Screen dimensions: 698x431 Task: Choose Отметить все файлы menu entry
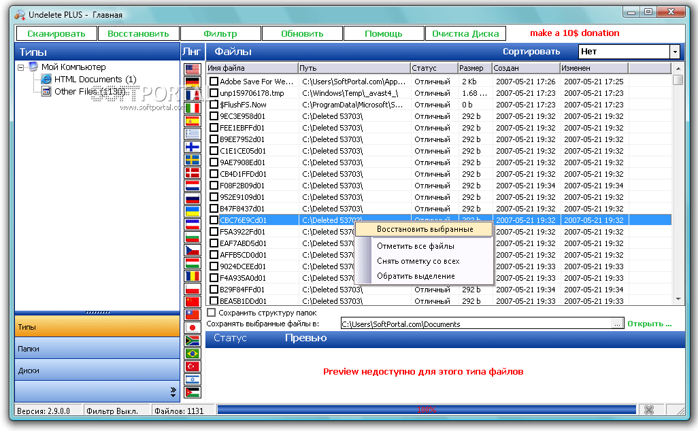415,246
